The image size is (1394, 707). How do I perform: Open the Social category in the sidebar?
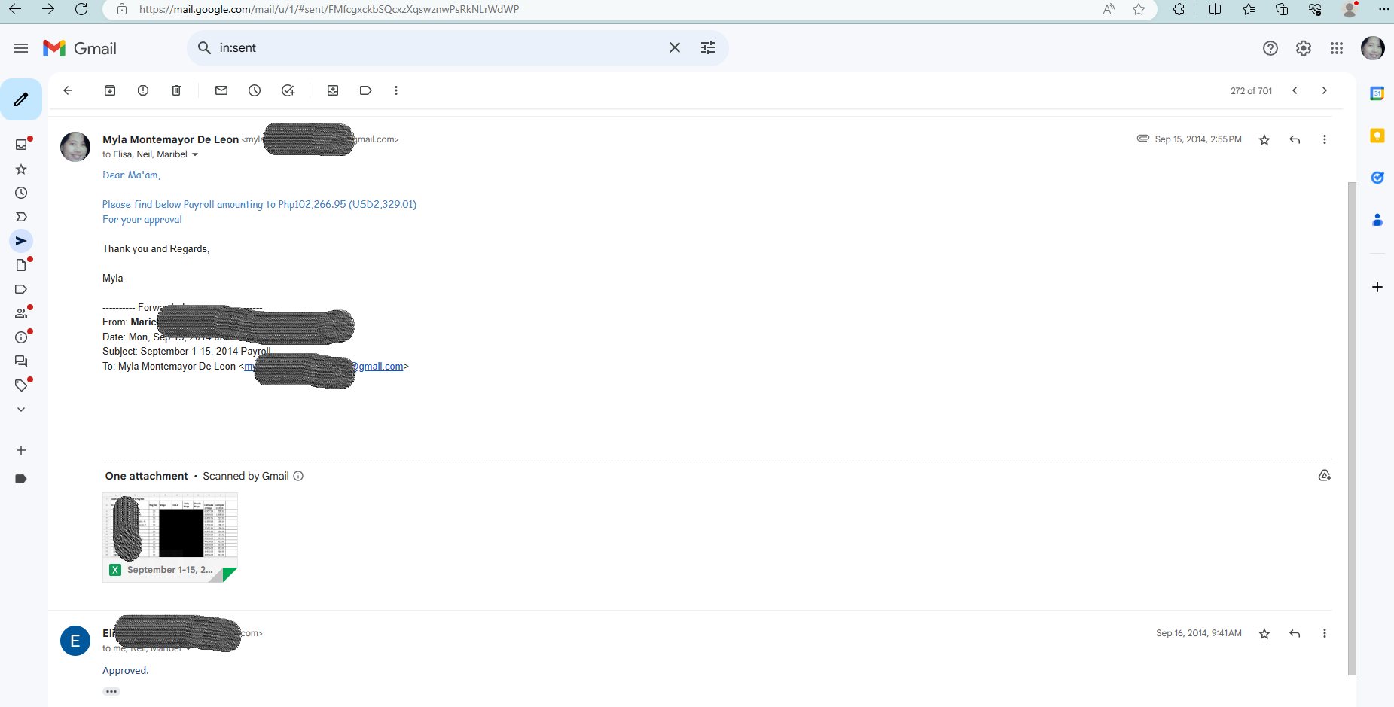click(x=21, y=313)
